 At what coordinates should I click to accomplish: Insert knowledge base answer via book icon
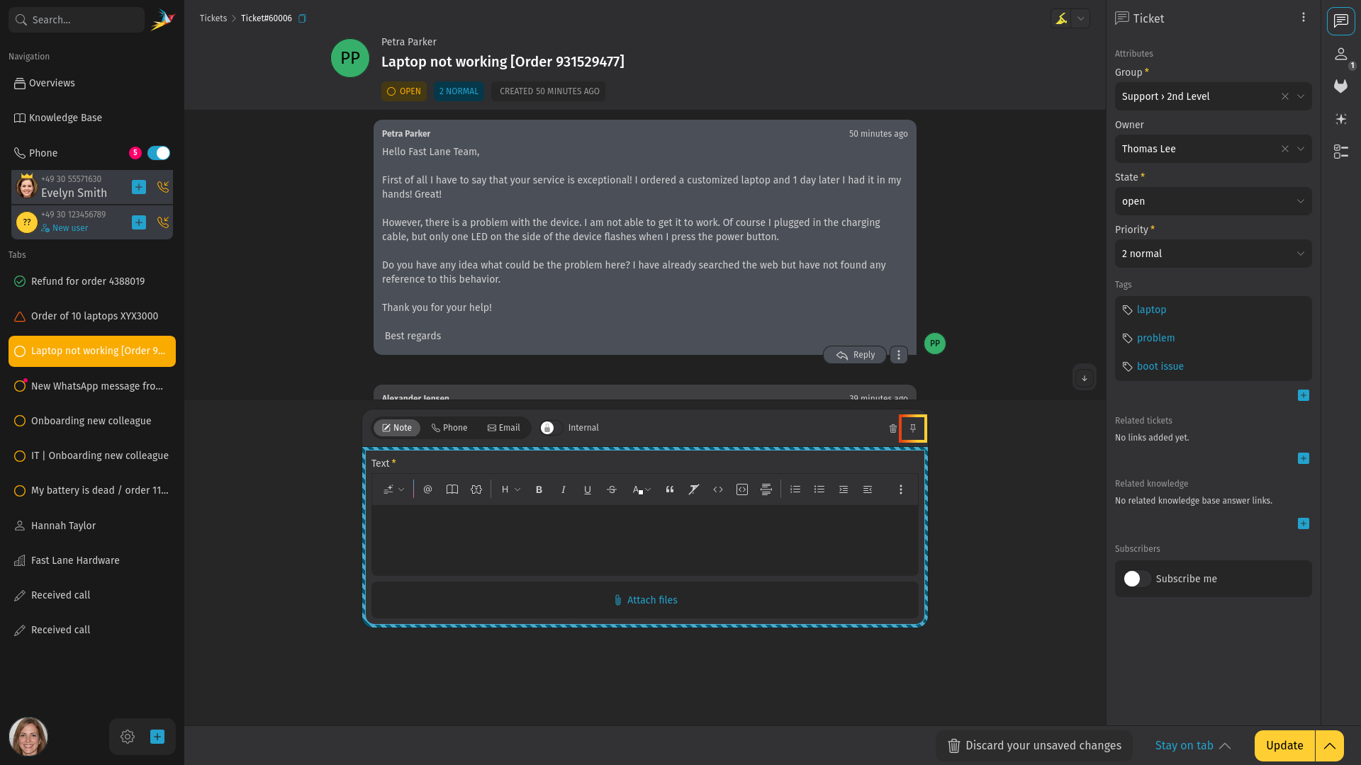(x=452, y=489)
